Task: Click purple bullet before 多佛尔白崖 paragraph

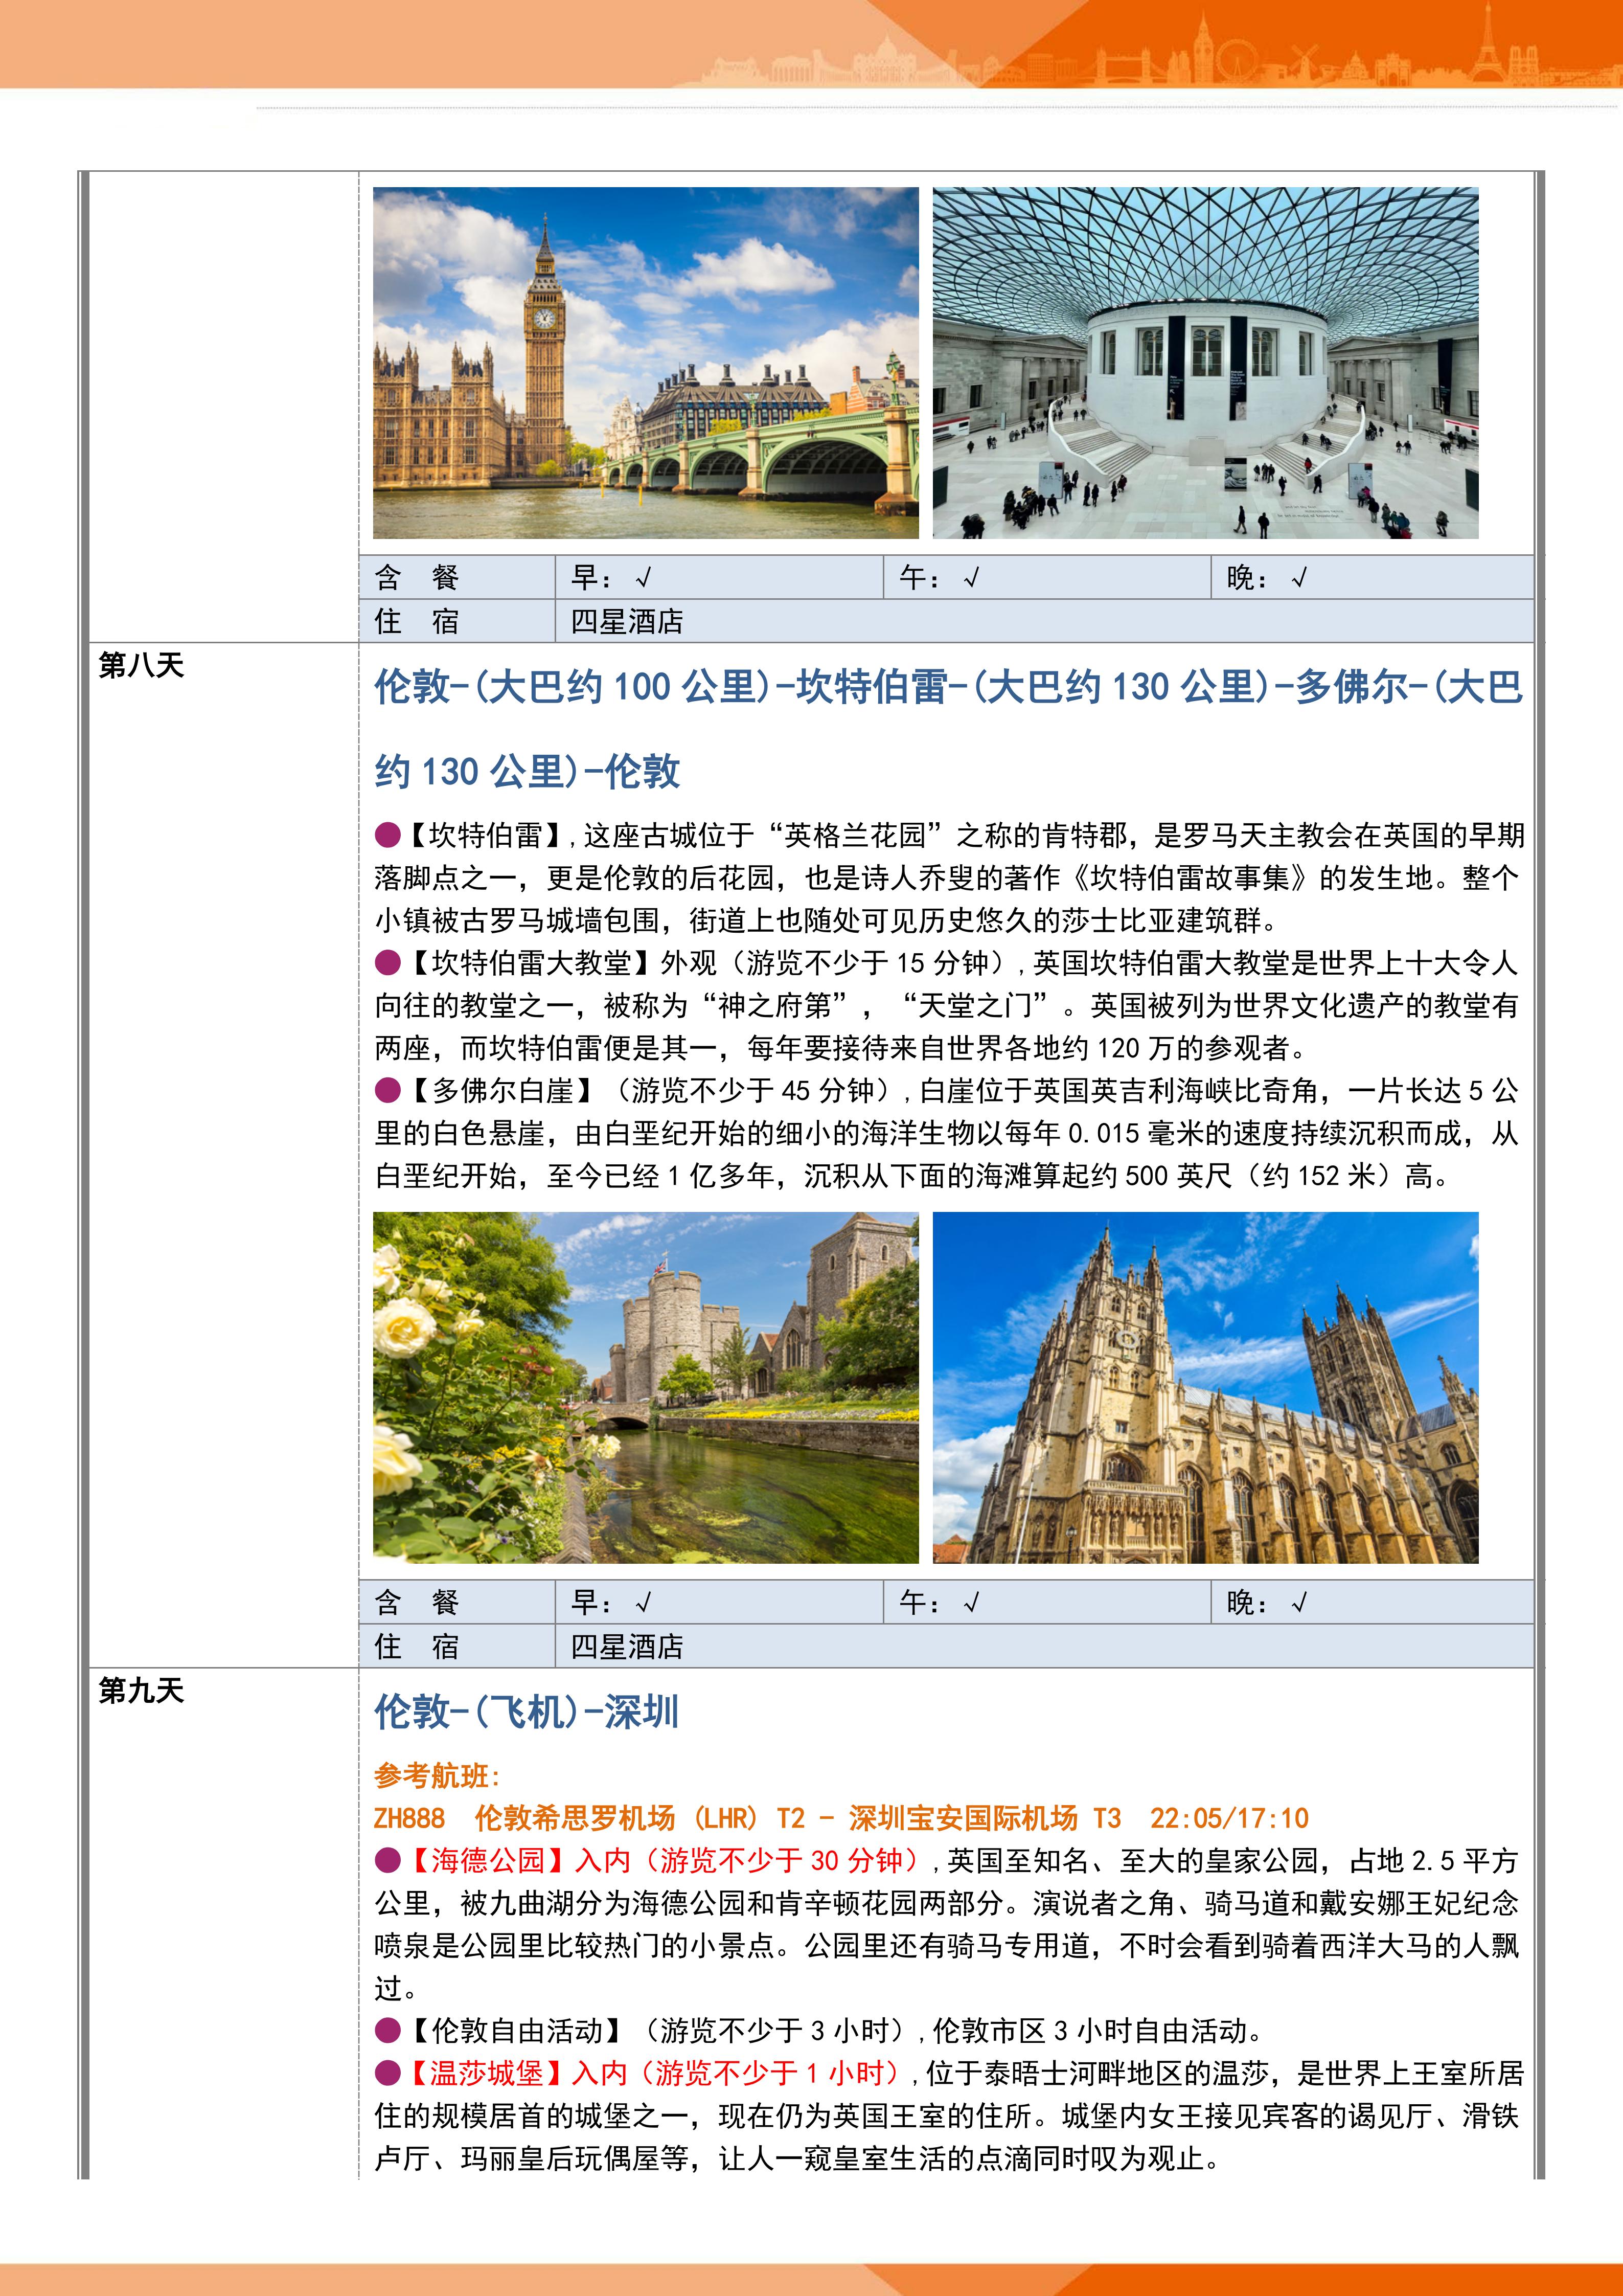Action: (388, 1090)
